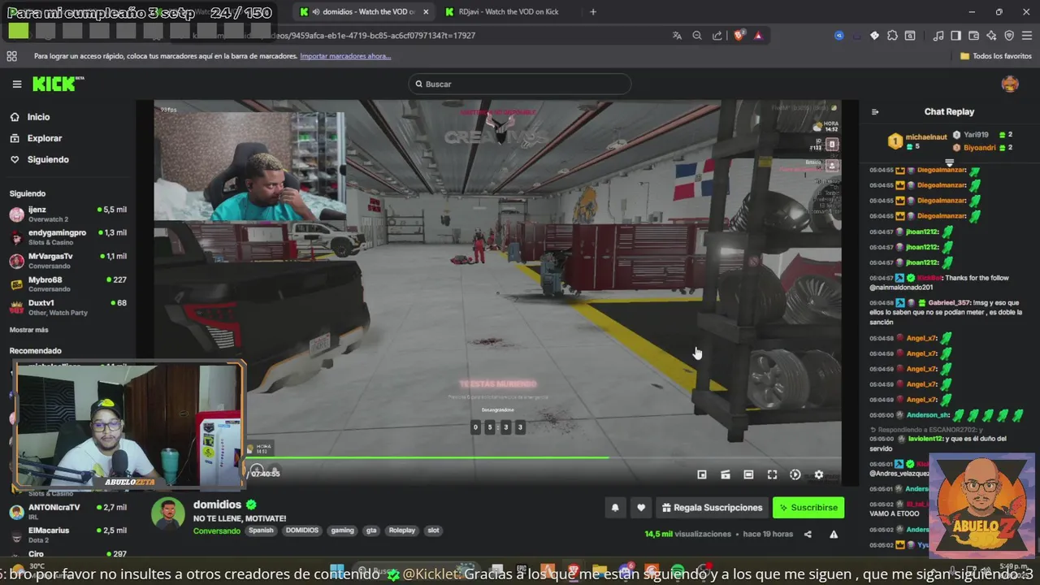Click Importar marcadores ahora link
Screen dimensions: 1040x585
point(345,56)
